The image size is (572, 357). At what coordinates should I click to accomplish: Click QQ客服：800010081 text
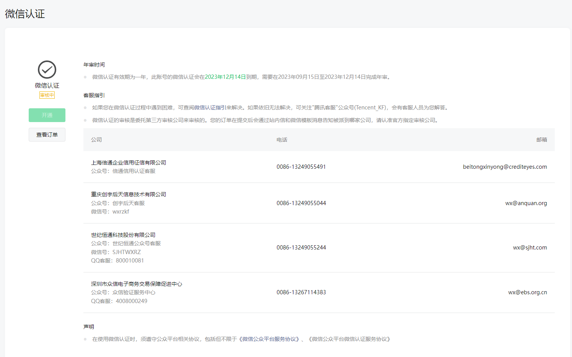click(117, 261)
